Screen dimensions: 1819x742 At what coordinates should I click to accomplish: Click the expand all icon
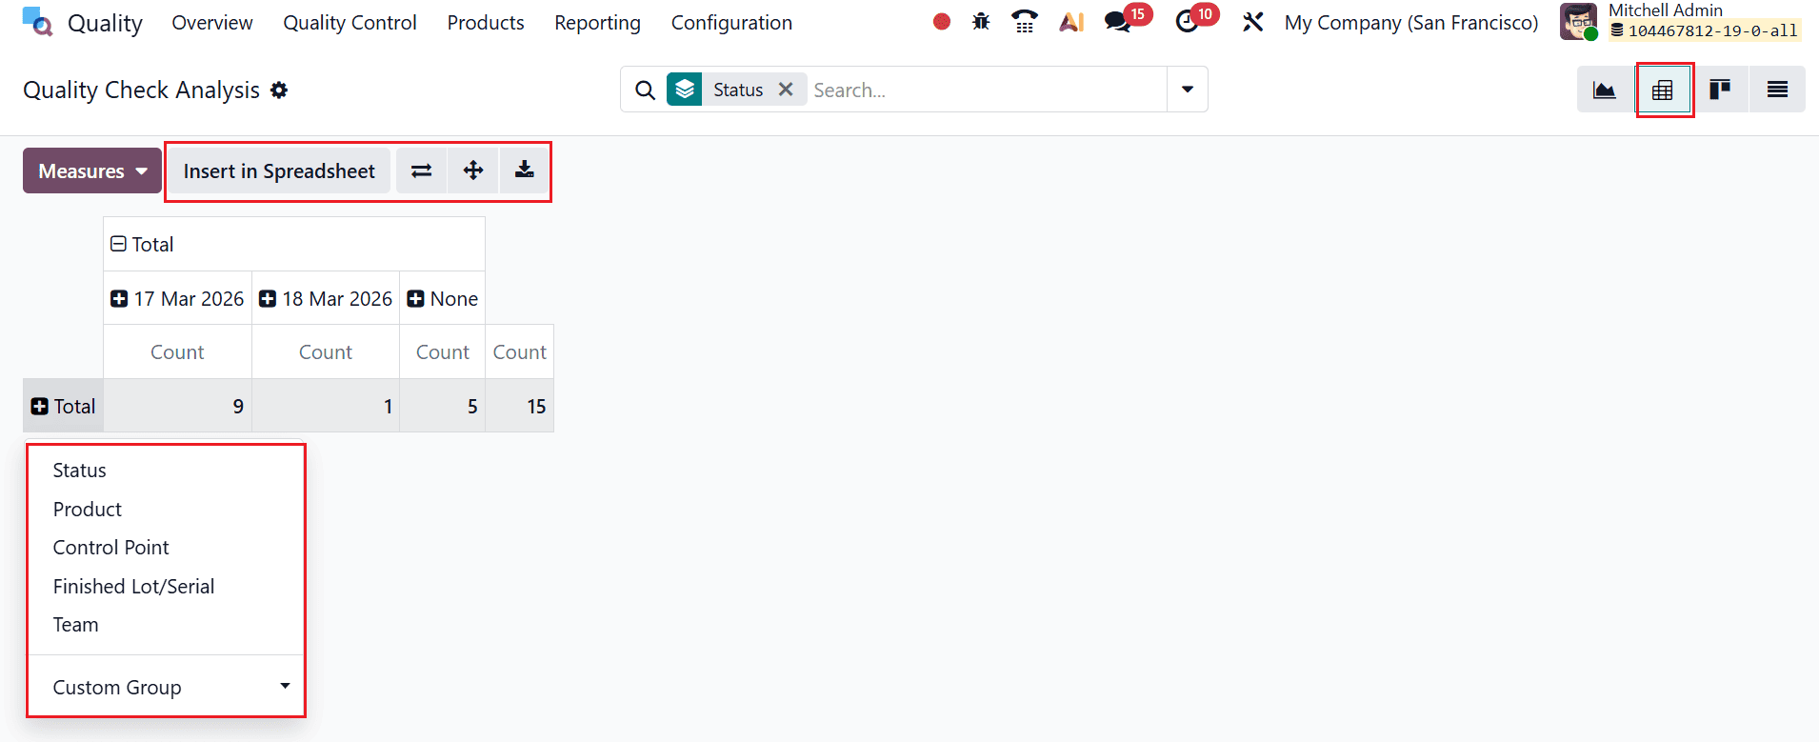[x=473, y=170]
